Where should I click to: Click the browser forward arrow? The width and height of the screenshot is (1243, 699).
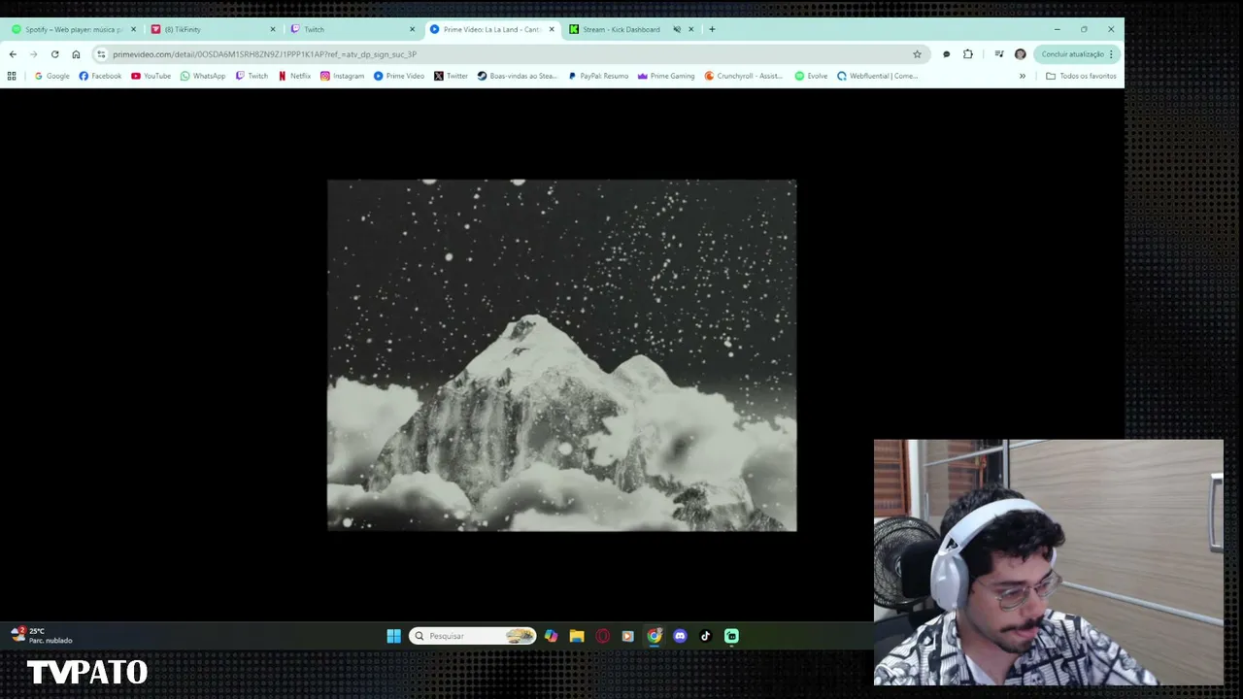33,54
